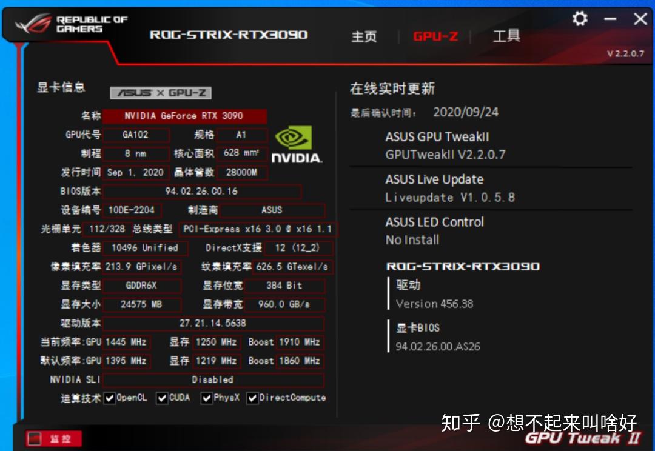Switch to the 主页 tab
Image resolution: width=655 pixels, height=451 pixels.
click(x=364, y=36)
